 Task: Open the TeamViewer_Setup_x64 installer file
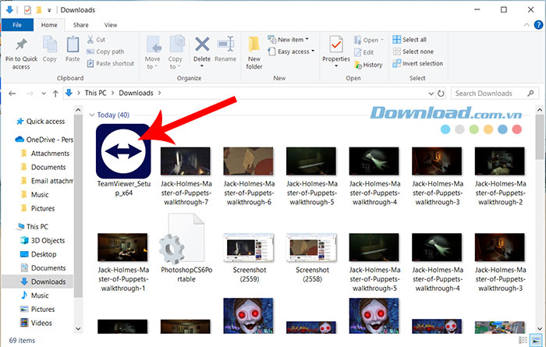click(x=122, y=150)
